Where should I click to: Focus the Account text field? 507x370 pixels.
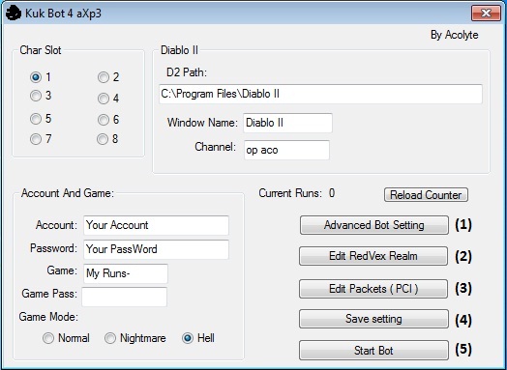pos(156,225)
